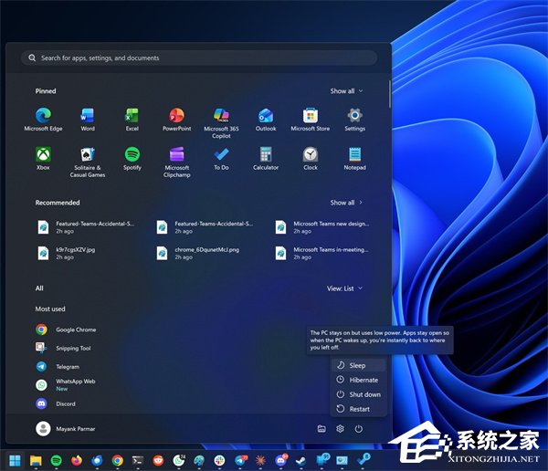Open the Clock app
The height and width of the screenshot is (471, 548).
point(311,158)
